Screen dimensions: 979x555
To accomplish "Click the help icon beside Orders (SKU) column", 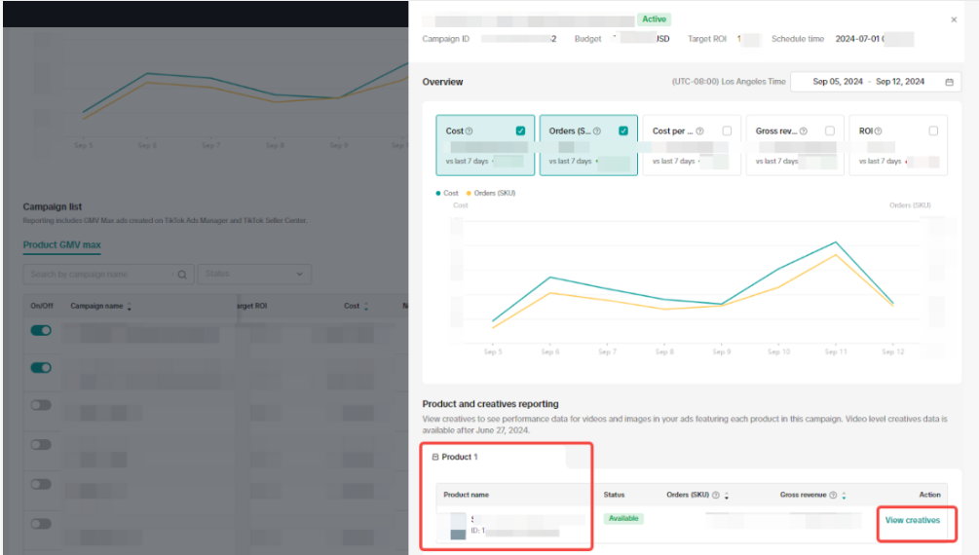I will click(716, 496).
